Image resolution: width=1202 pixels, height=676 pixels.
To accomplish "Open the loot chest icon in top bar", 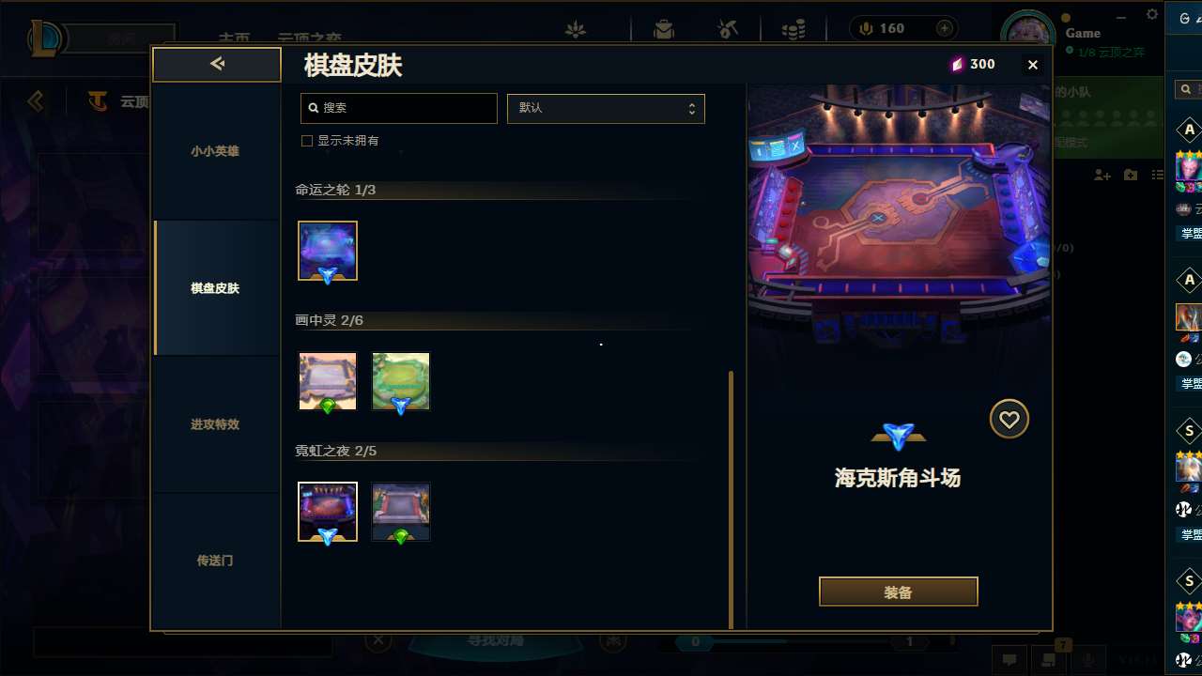I will 664,30.
